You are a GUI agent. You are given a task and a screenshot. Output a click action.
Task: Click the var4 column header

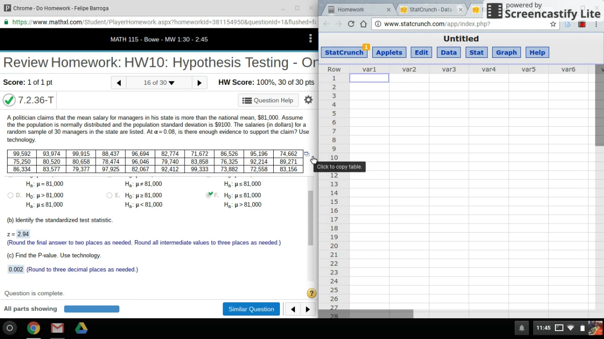[489, 69]
